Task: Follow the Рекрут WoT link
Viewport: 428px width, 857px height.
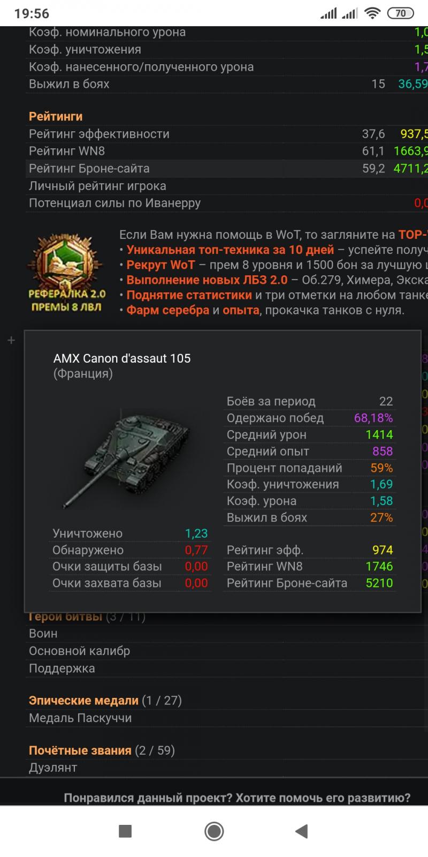Action: pos(161,265)
